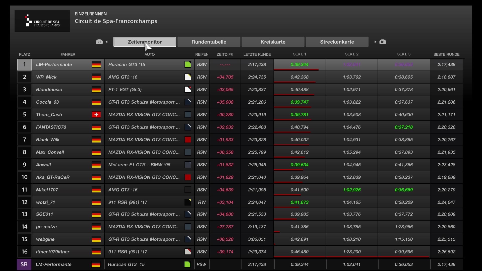The image size is (482, 271).
Task: Open the Streckenkarte view
Action: click(337, 42)
